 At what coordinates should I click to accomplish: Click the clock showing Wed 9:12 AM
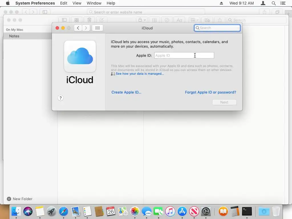coord(241,3)
